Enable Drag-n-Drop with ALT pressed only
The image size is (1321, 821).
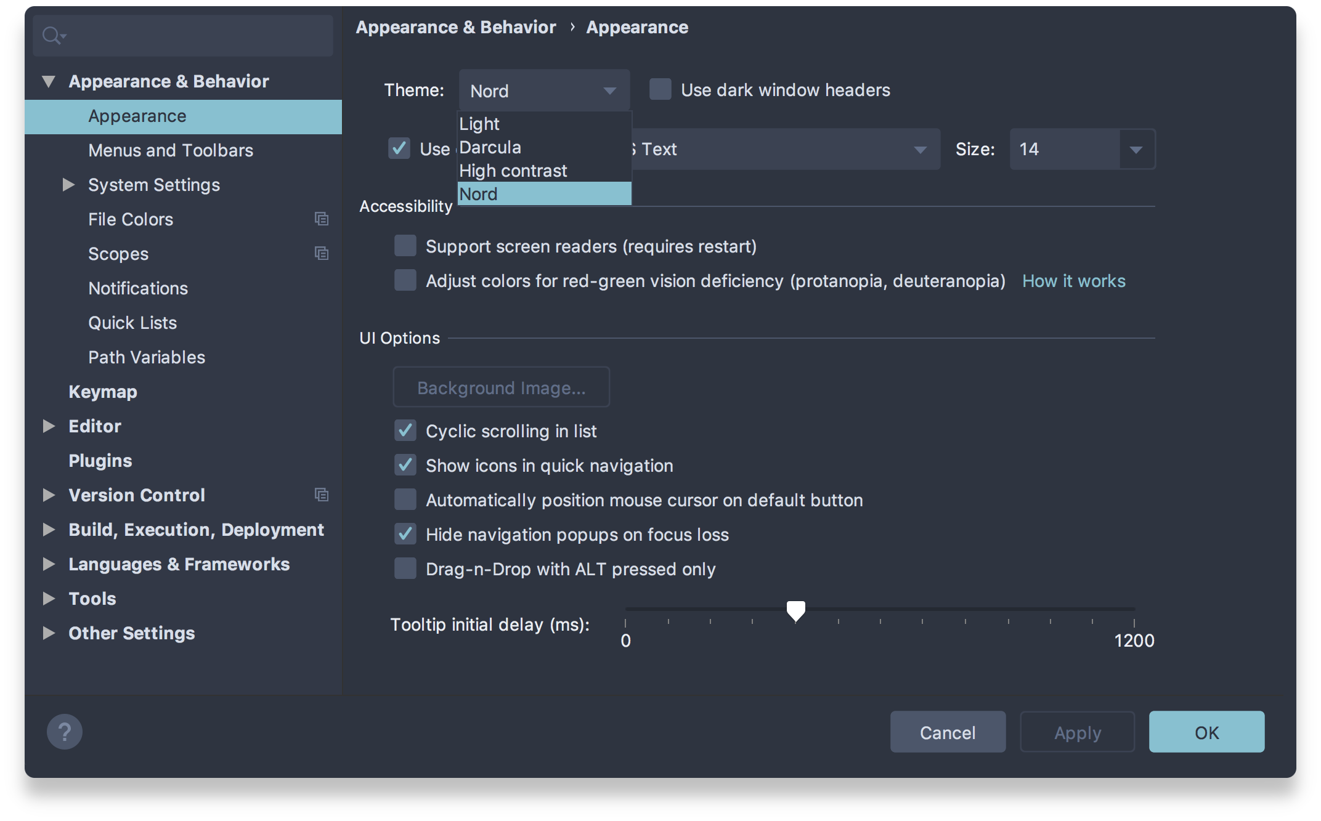pos(405,569)
